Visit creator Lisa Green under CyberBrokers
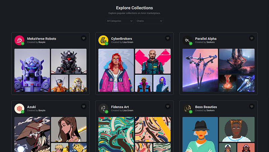This screenshot has height=152, width=269. click(128, 42)
